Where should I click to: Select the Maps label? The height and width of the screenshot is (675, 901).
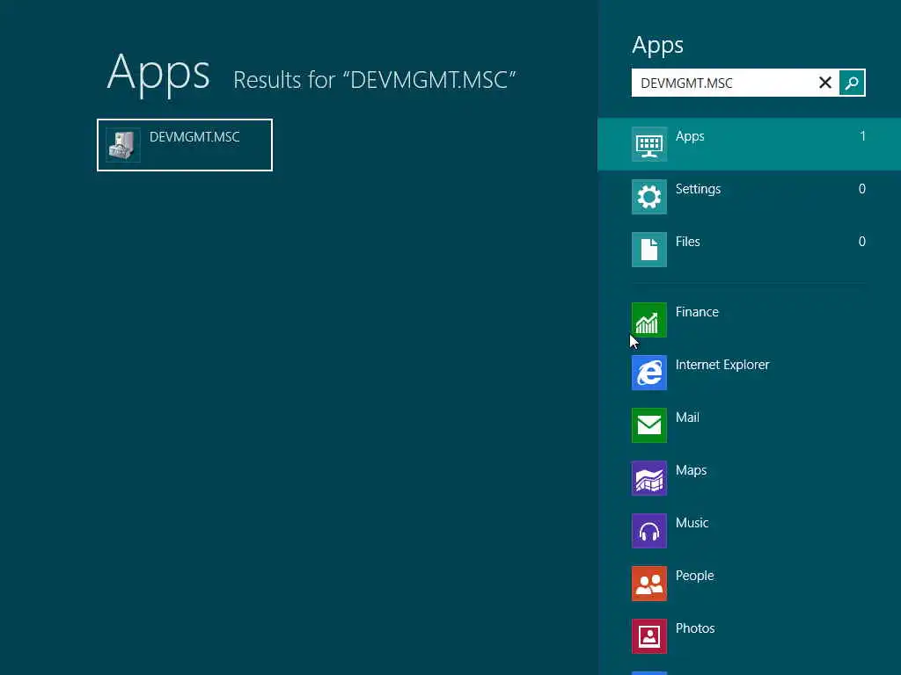692,471
